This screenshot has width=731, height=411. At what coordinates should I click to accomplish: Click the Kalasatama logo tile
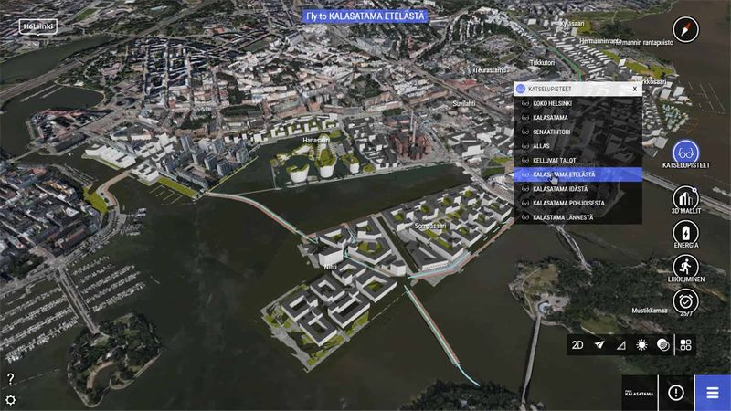point(640,393)
